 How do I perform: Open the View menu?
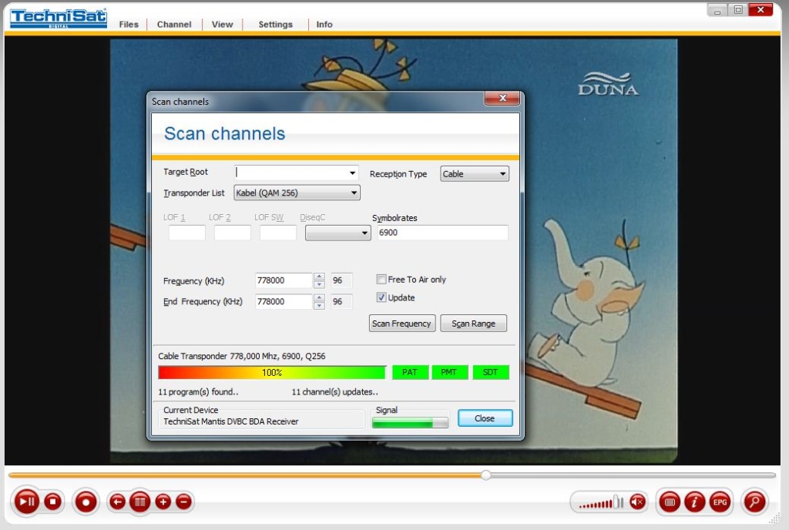click(x=222, y=24)
